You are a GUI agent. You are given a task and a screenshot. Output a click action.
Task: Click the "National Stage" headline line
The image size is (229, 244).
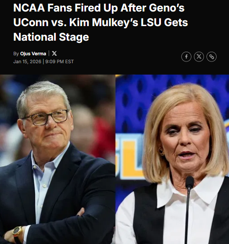click(x=51, y=37)
